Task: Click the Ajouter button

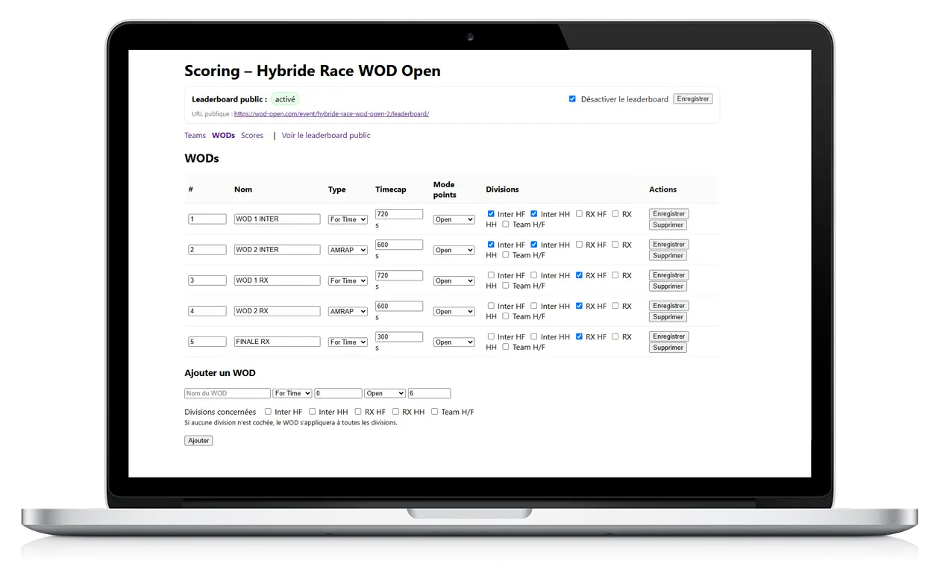Action: point(198,441)
